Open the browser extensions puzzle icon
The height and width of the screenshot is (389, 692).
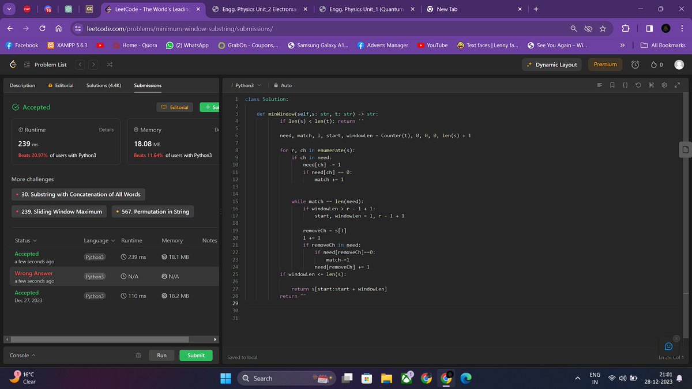(x=626, y=28)
